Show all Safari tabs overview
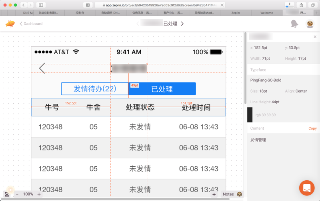This screenshot has width=320, height=201. [313, 5]
